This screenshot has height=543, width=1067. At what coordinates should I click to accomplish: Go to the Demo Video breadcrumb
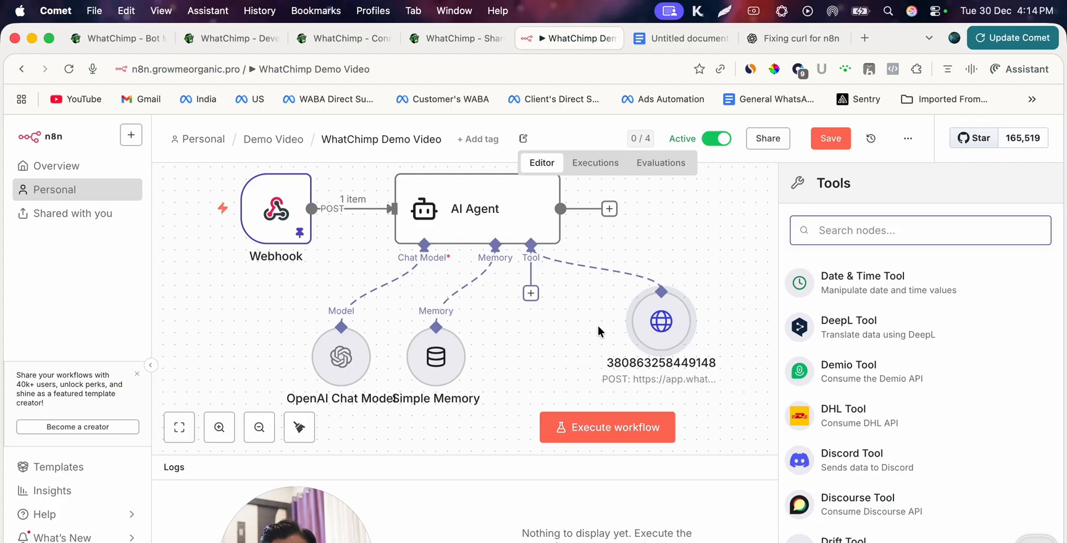tap(273, 139)
